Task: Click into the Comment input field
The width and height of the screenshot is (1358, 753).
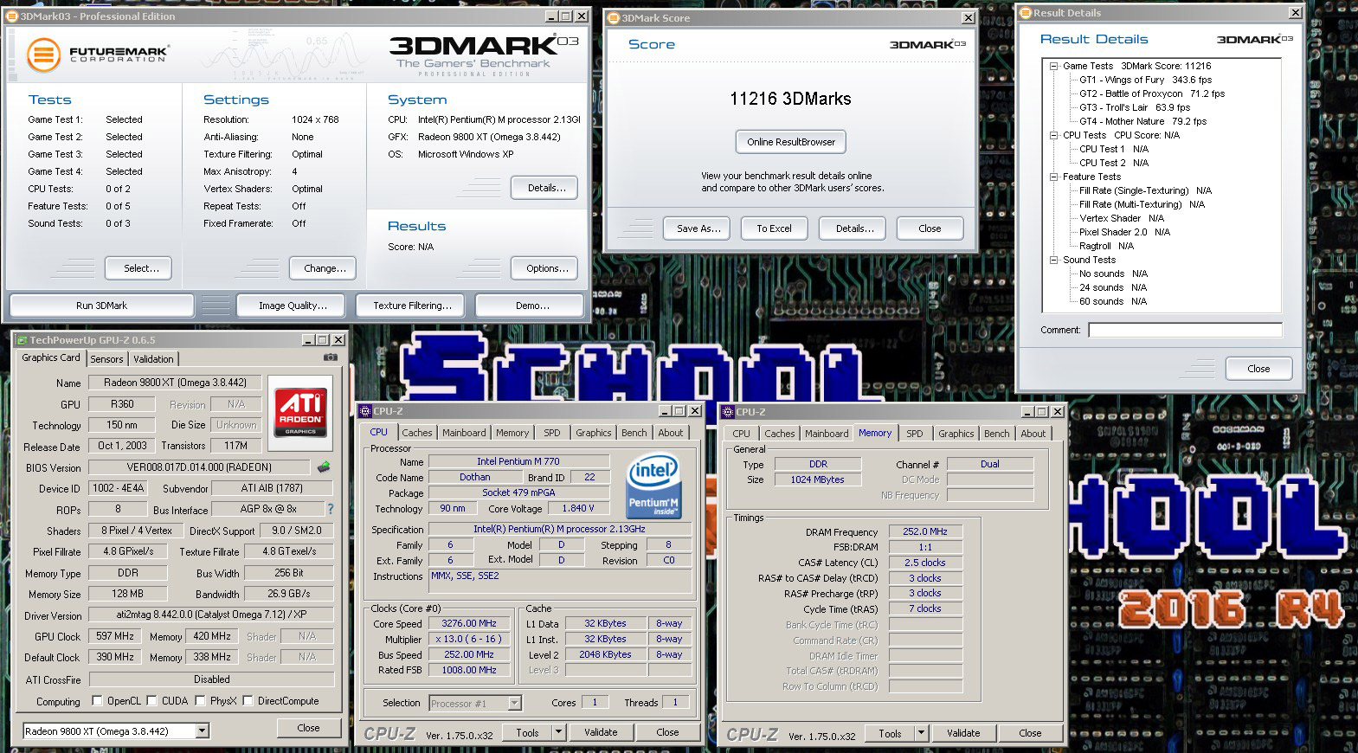Action: pos(1185,330)
